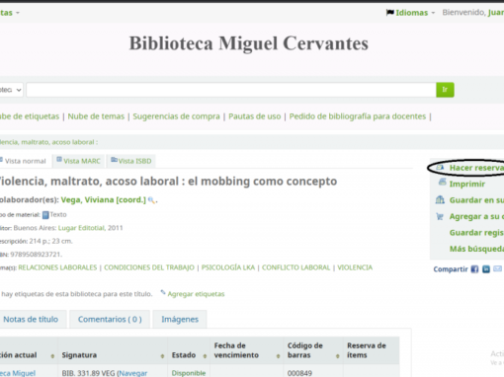This screenshot has height=377, width=504.
Task: Click the CONDICIONES DEL TRABAJO subject link
Action: (x=149, y=267)
